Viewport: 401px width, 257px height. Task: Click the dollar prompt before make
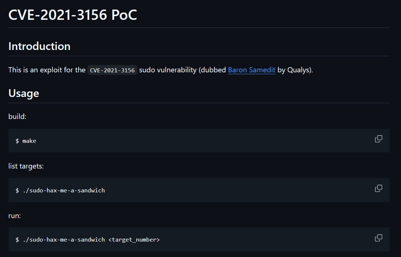point(17,141)
